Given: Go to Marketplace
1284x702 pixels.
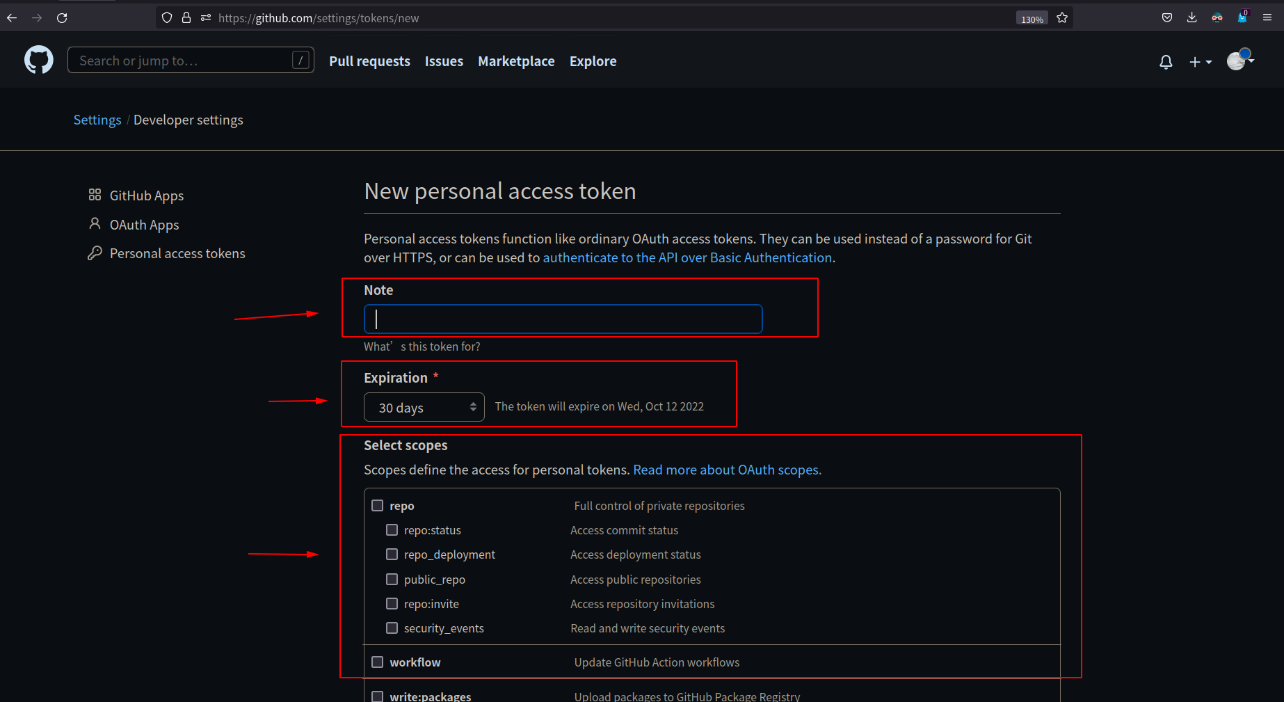Looking at the screenshot, I should [x=516, y=61].
